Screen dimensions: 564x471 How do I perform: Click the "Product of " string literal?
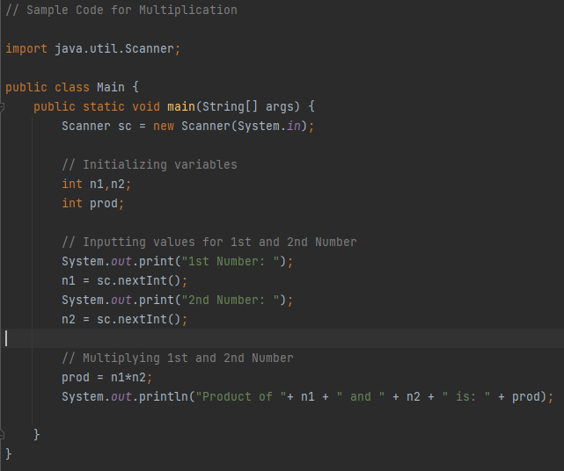tap(241, 396)
